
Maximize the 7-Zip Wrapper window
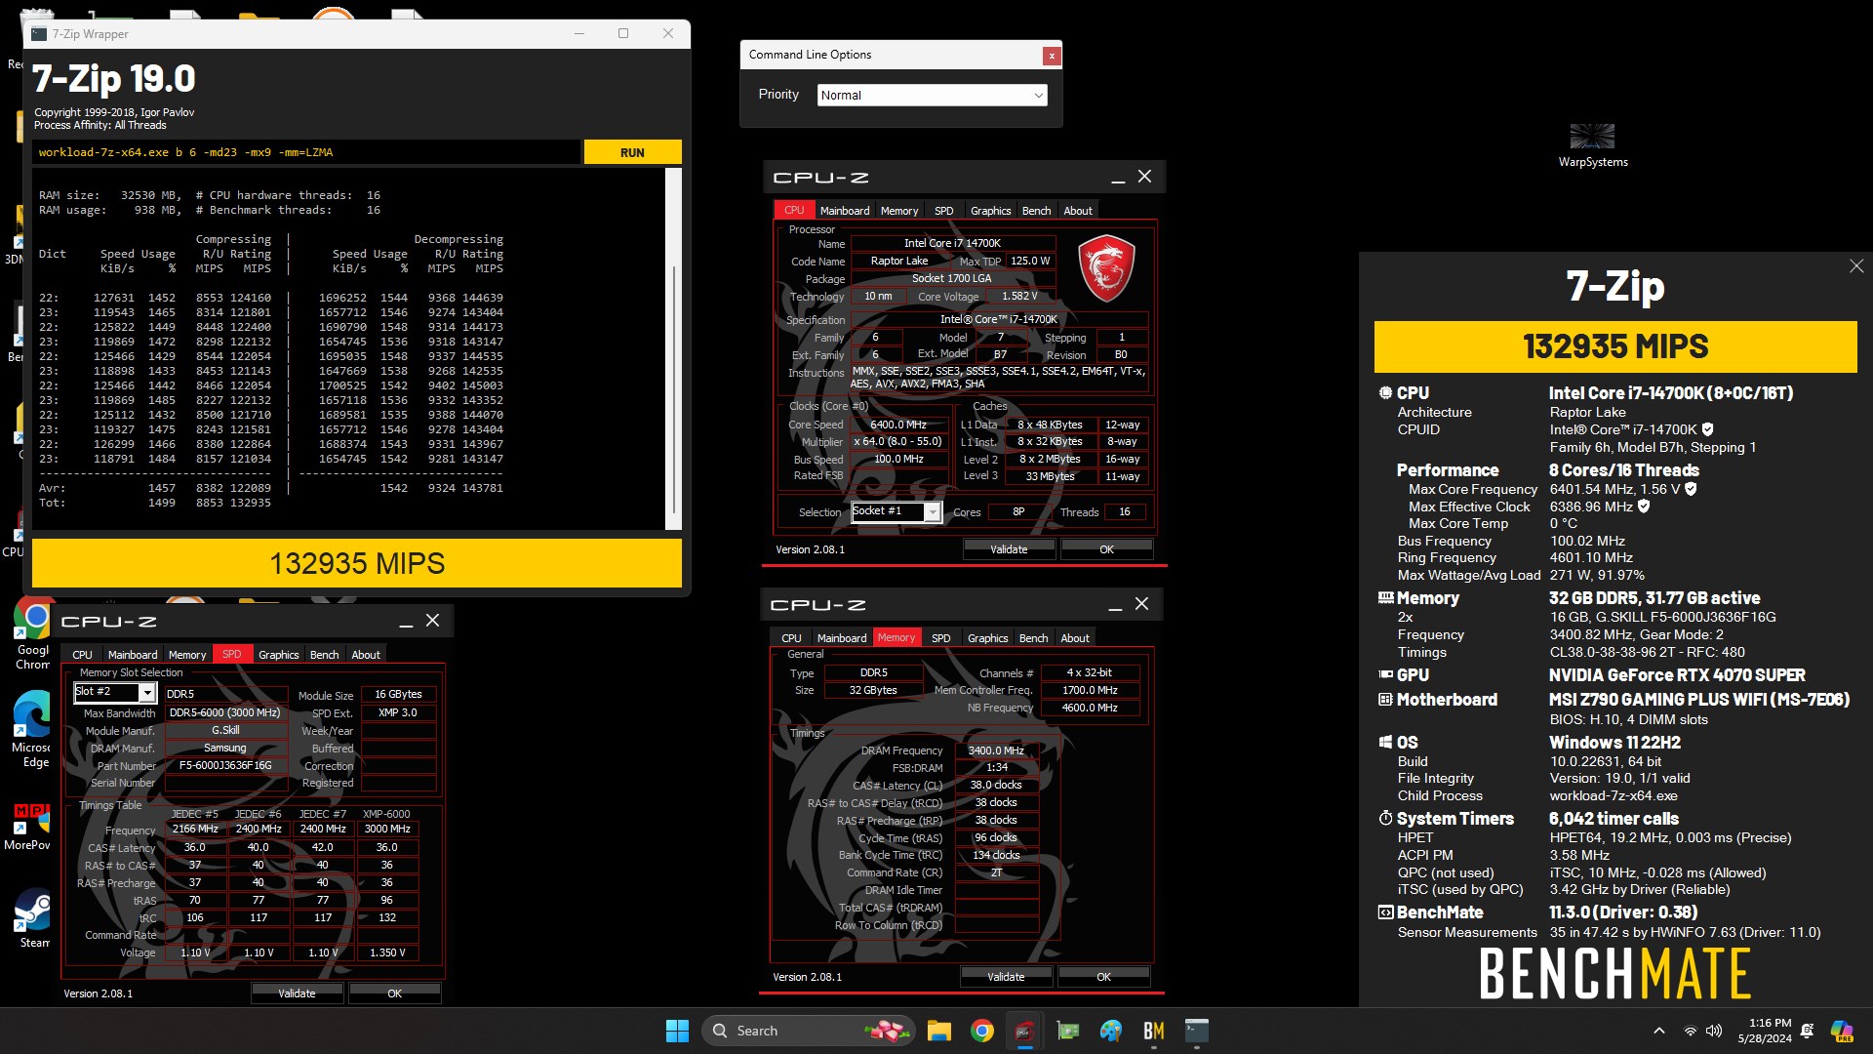click(623, 33)
